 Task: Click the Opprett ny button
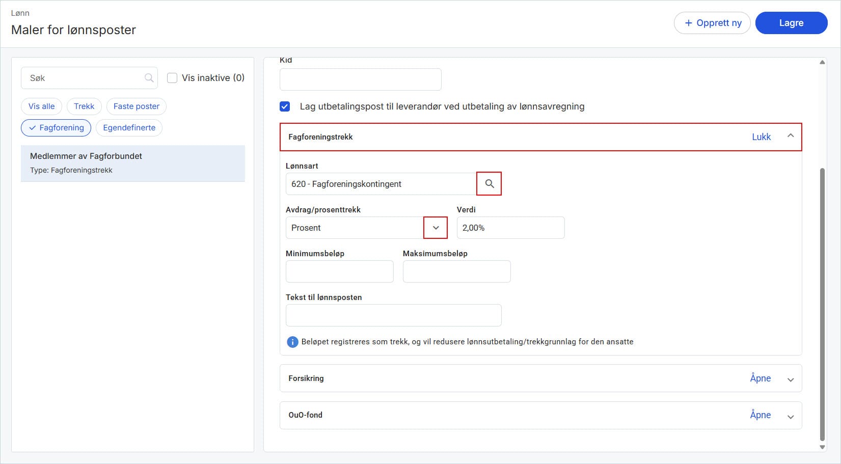coord(712,23)
